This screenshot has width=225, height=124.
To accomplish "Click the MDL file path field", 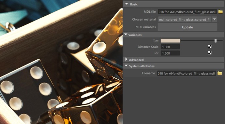I will tap(187, 12).
